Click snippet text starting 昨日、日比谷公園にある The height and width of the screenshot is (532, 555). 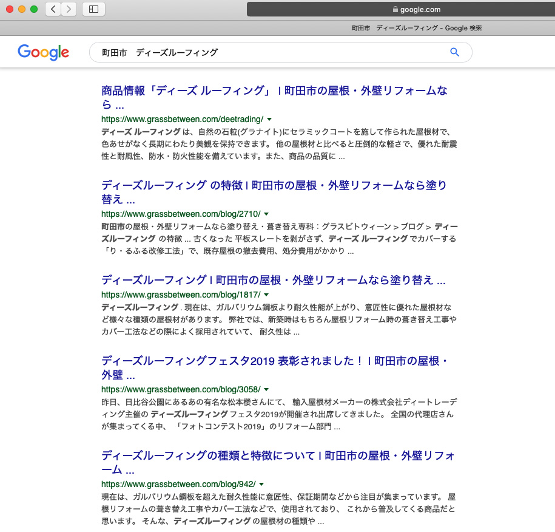(279, 414)
